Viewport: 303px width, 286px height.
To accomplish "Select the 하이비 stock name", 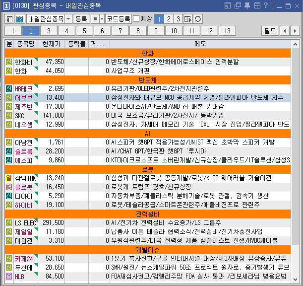I will pyautogui.click(x=24, y=205).
